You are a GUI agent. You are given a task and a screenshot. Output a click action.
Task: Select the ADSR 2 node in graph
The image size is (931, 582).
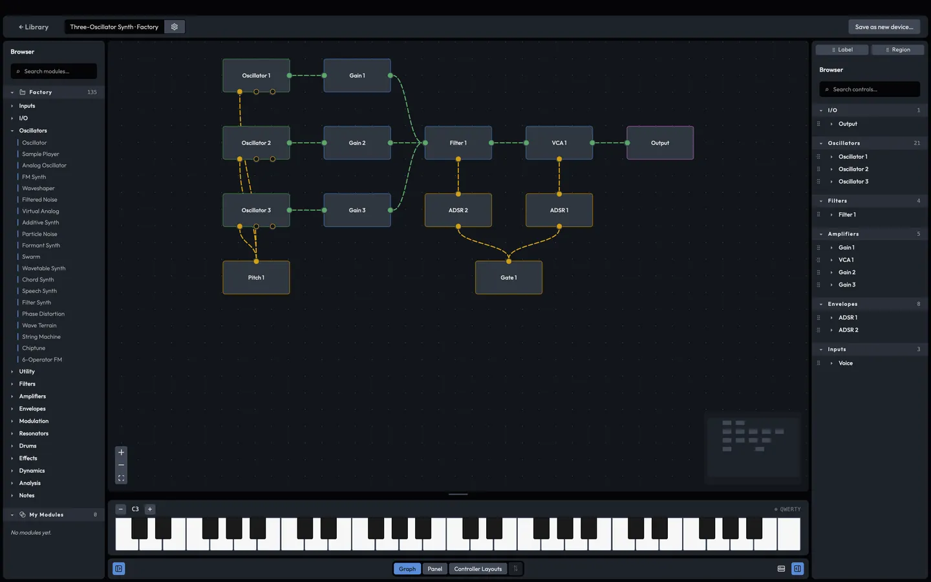[458, 210]
